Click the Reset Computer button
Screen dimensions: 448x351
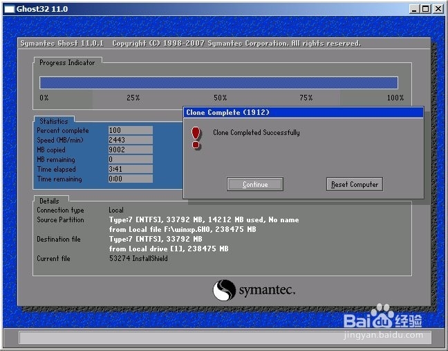tap(354, 184)
